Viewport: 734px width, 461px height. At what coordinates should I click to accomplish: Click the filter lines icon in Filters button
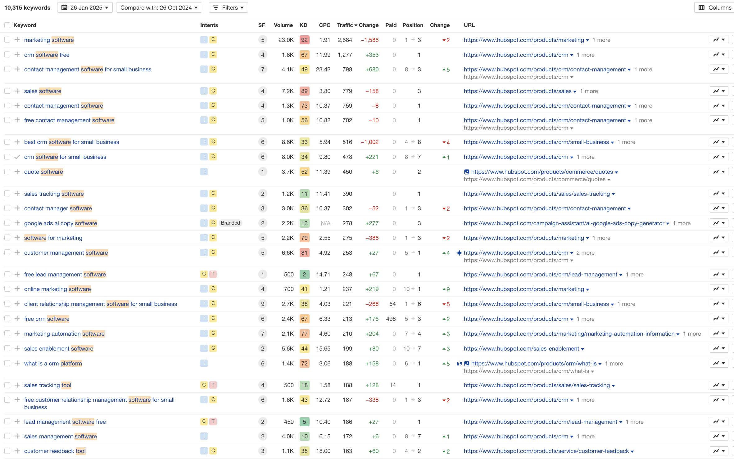pos(216,7)
